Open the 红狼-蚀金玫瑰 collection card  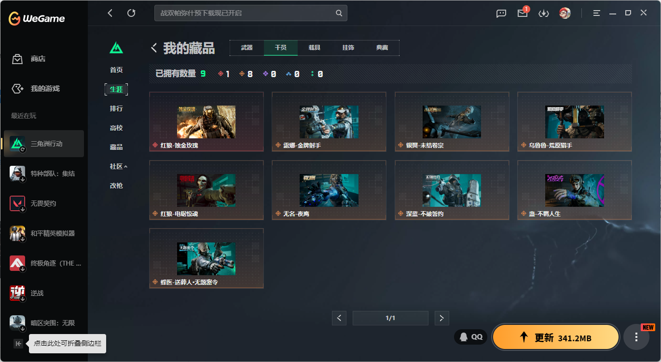(x=207, y=121)
